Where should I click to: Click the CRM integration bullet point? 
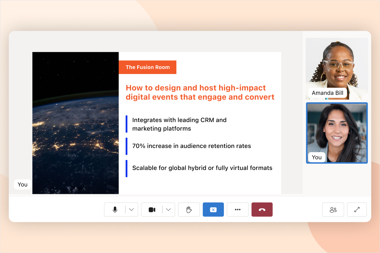pos(179,124)
